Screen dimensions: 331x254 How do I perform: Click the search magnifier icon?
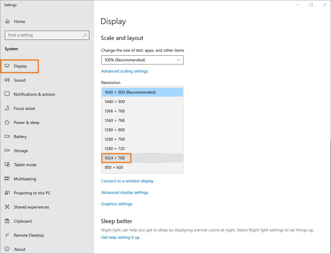(85, 35)
